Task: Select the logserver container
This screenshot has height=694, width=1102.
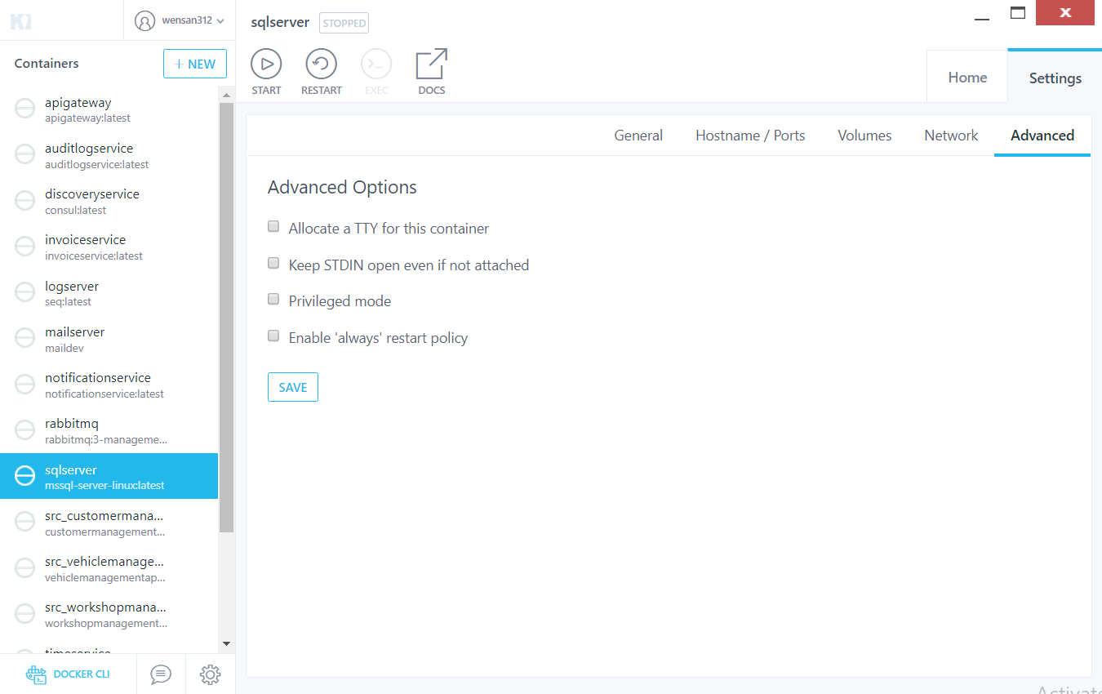Action: pos(109,293)
